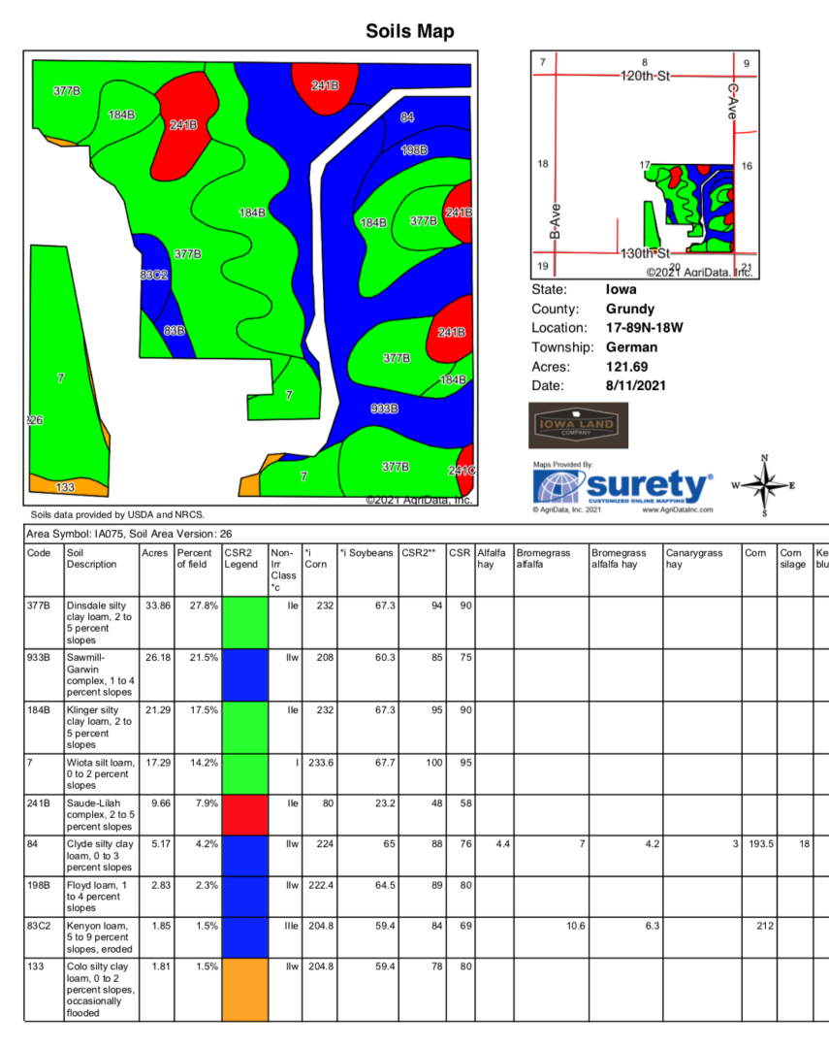The image size is (829, 1048).
Task: Click the orange 133 area on map
Action: [x=66, y=485]
